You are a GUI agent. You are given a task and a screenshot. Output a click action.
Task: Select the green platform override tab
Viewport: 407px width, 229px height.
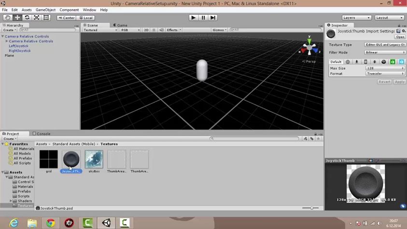click(393, 62)
